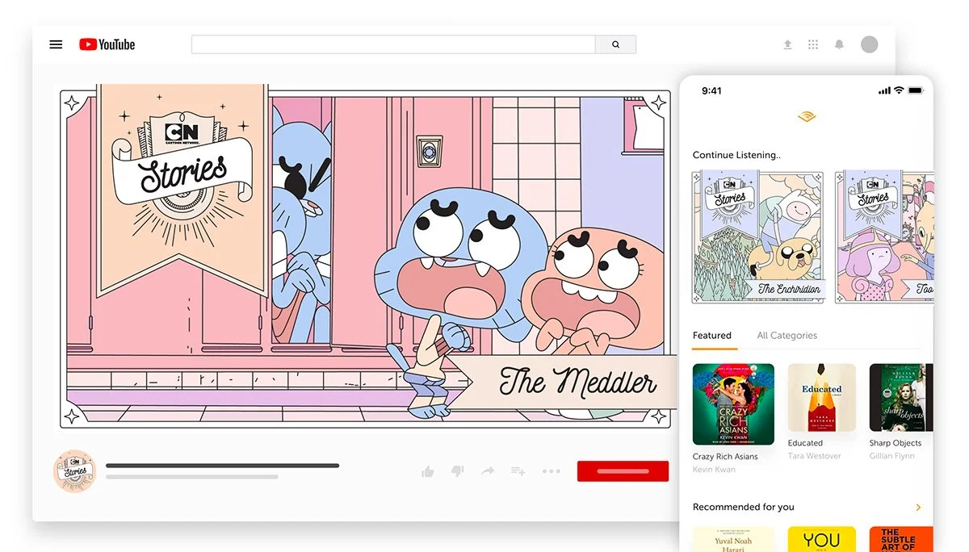Viewport: 969px width, 552px height.
Task: Open the notifications bell
Action: [x=839, y=44]
